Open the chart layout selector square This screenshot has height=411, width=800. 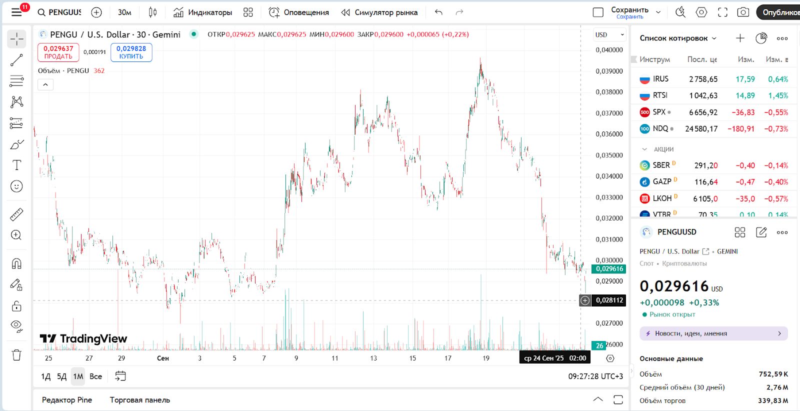[x=598, y=12]
